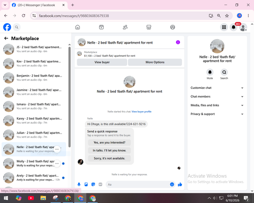The image size is (254, 203).
Task: Click the Facebook search magnifier icon
Action: [x=17, y=27]
